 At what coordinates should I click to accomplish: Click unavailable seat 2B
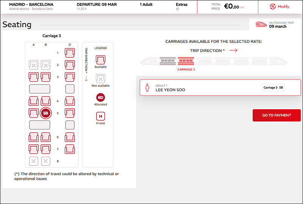[45, 65]
